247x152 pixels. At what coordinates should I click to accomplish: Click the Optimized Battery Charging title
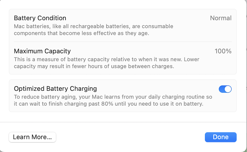click(x=55, y=89)
